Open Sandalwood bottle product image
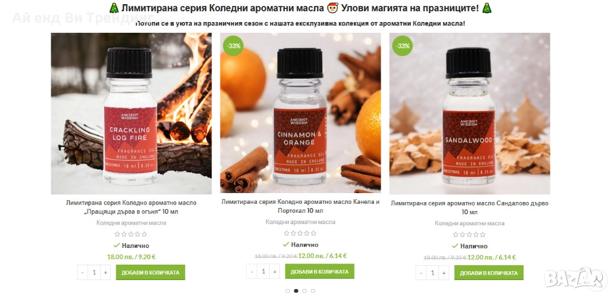 tap(470, 113)
